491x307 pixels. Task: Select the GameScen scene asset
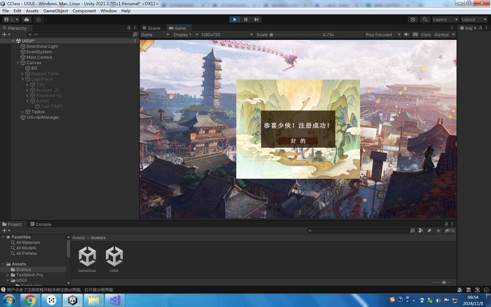87,259
